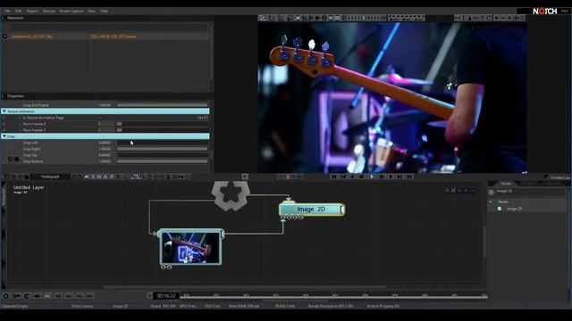
Task: Switch to the Nodes tab
Action: (x=506, y=184)
